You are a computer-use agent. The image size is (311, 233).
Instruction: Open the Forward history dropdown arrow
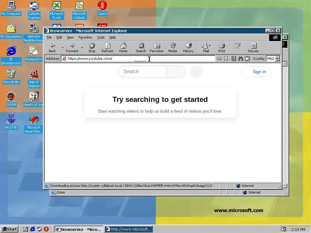[x=82, y=48]
